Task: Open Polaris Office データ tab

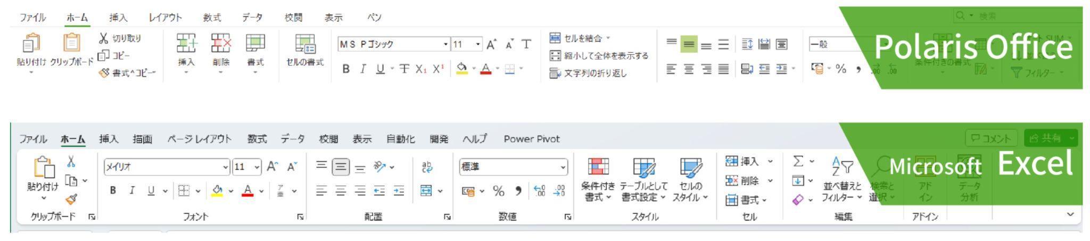Action: point(252,18)
